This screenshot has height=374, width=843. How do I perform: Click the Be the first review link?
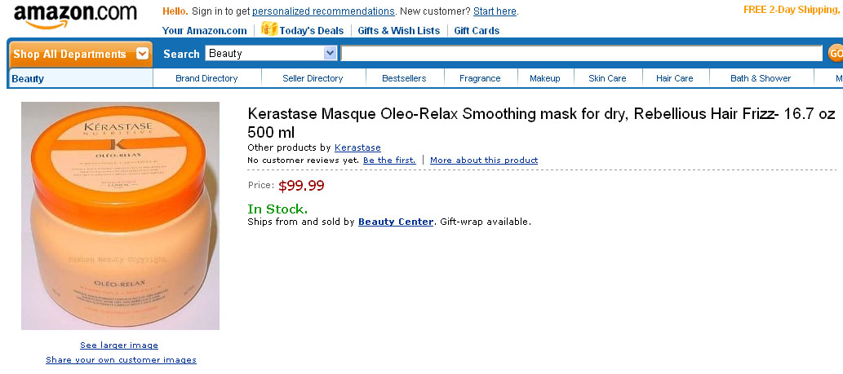(x=389, y=161)
